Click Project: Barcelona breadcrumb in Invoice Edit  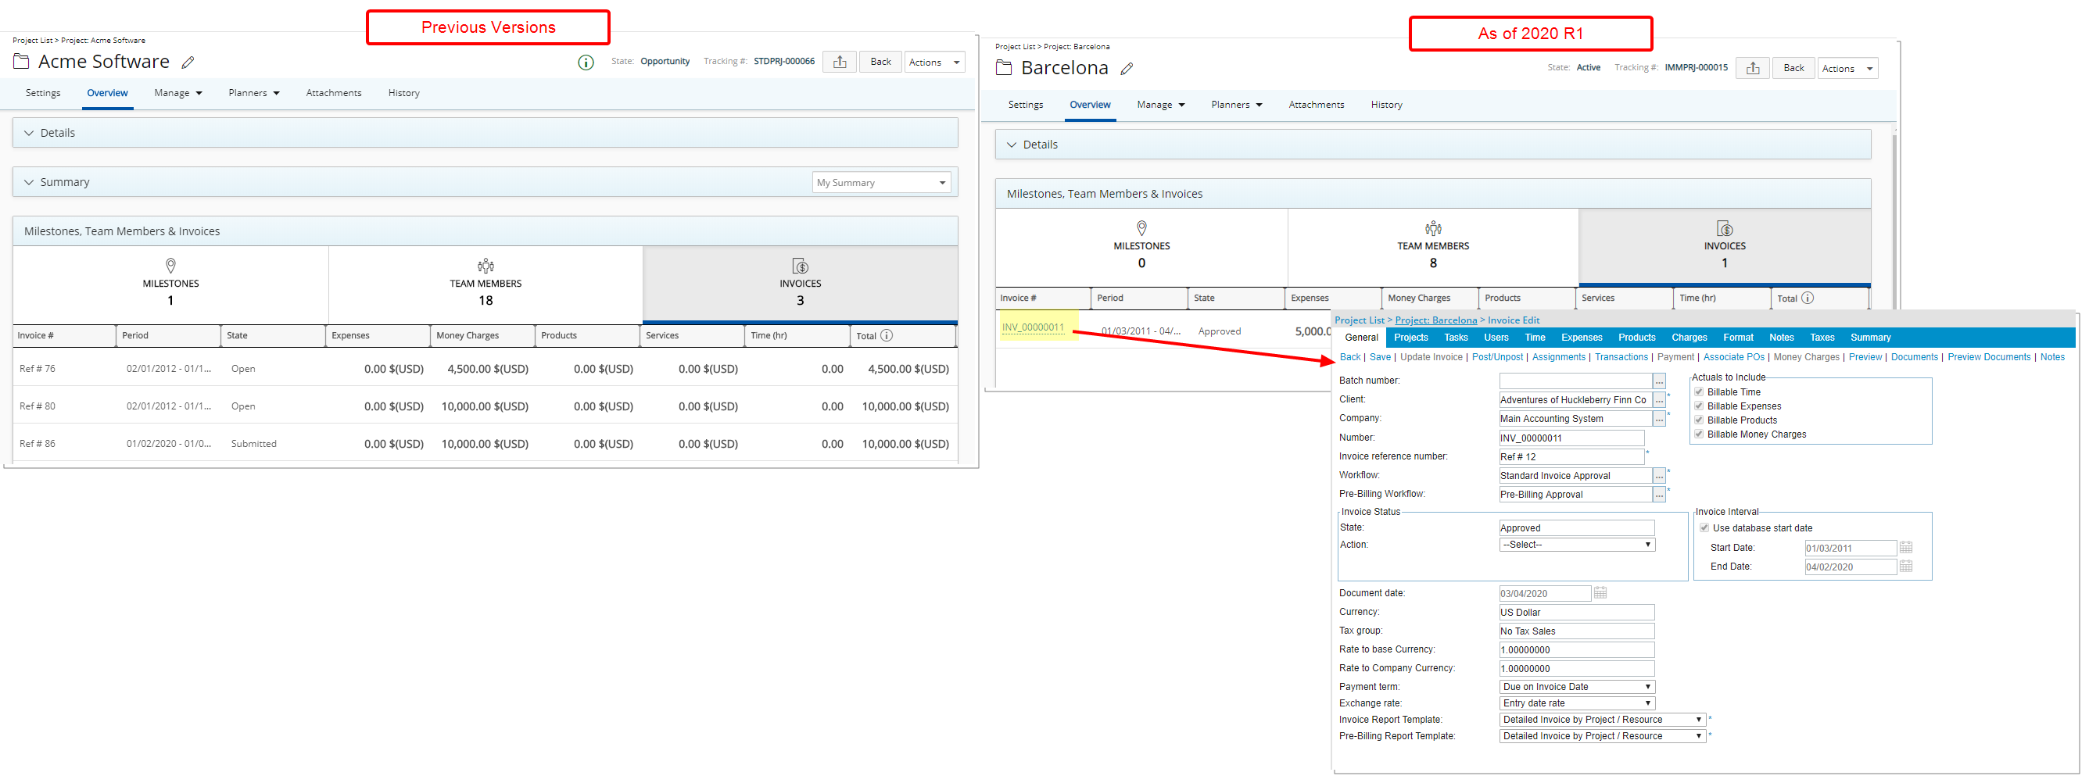[1435, 320]
